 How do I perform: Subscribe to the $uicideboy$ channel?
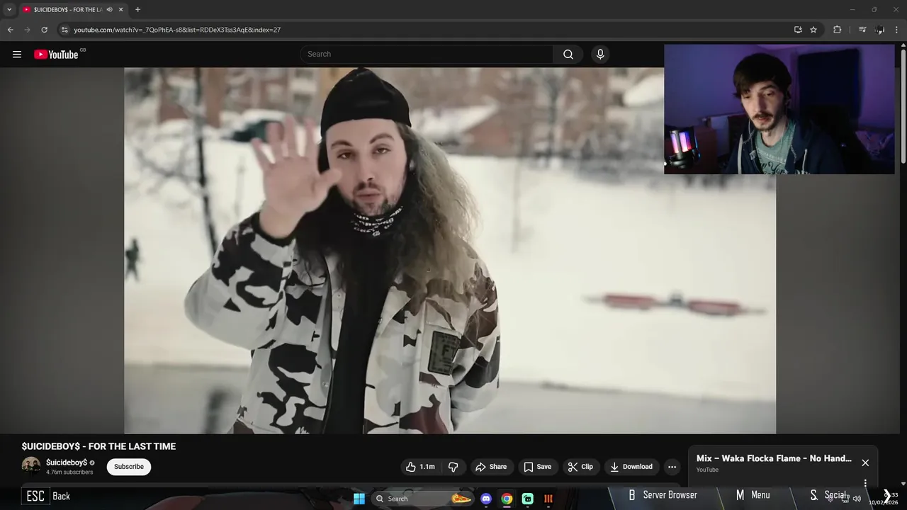click(129, 467)
